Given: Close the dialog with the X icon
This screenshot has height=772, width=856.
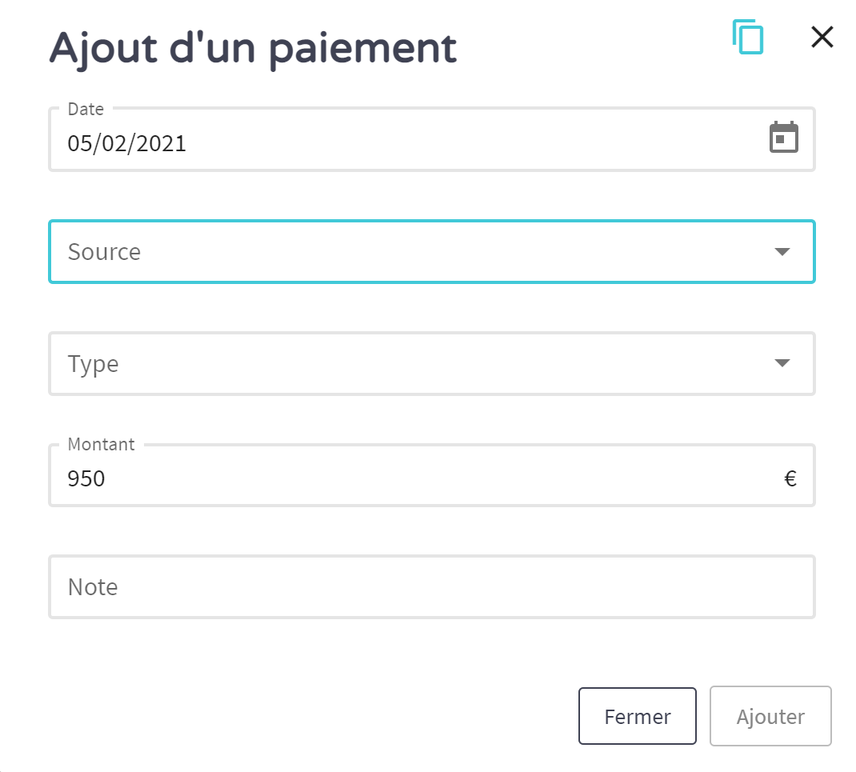Looking at the screenshot, I should coord(822,37).
